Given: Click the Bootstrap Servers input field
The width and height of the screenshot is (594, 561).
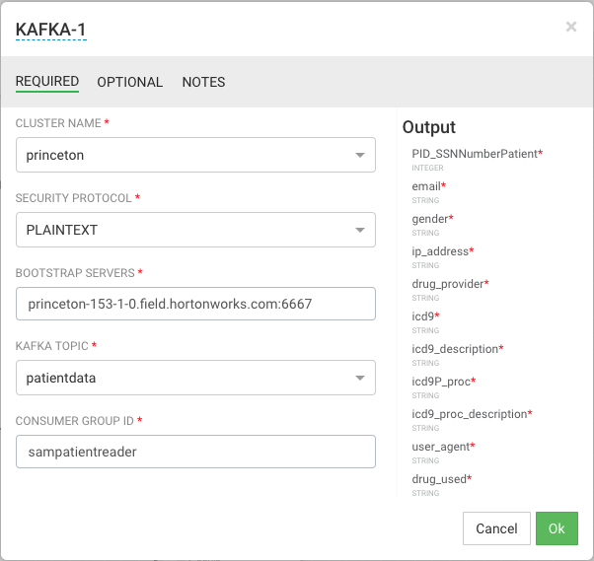Looking at the screenshot, I should tap(195, 304).
